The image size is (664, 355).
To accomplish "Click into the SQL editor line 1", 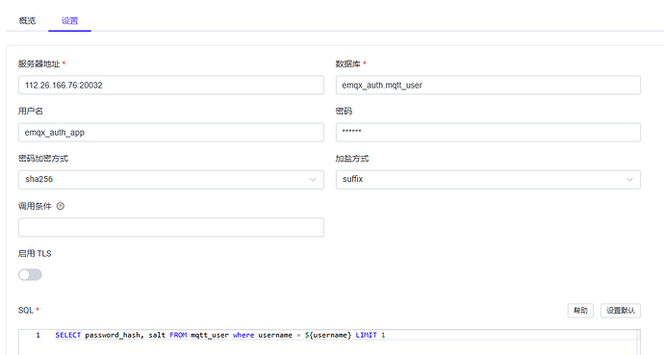I will pyautogui.click(x=346, y=335).
